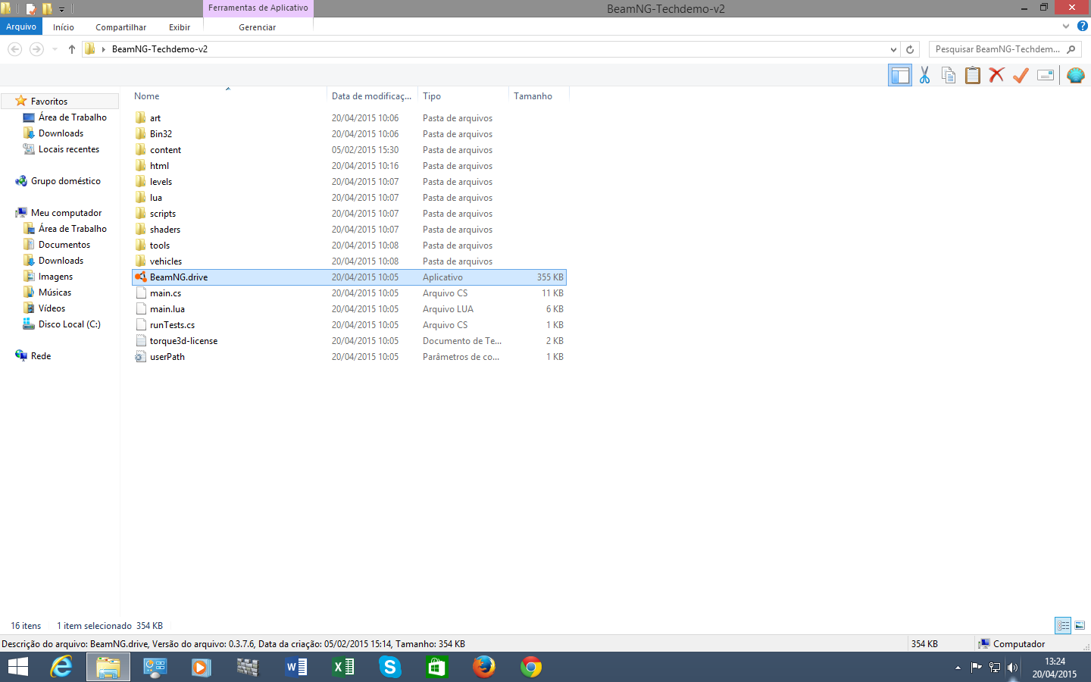Image resolution: width=1091 pixels, height=682 pixels.
Task: Open the blue Help question mark
Action: point(1083,27)
